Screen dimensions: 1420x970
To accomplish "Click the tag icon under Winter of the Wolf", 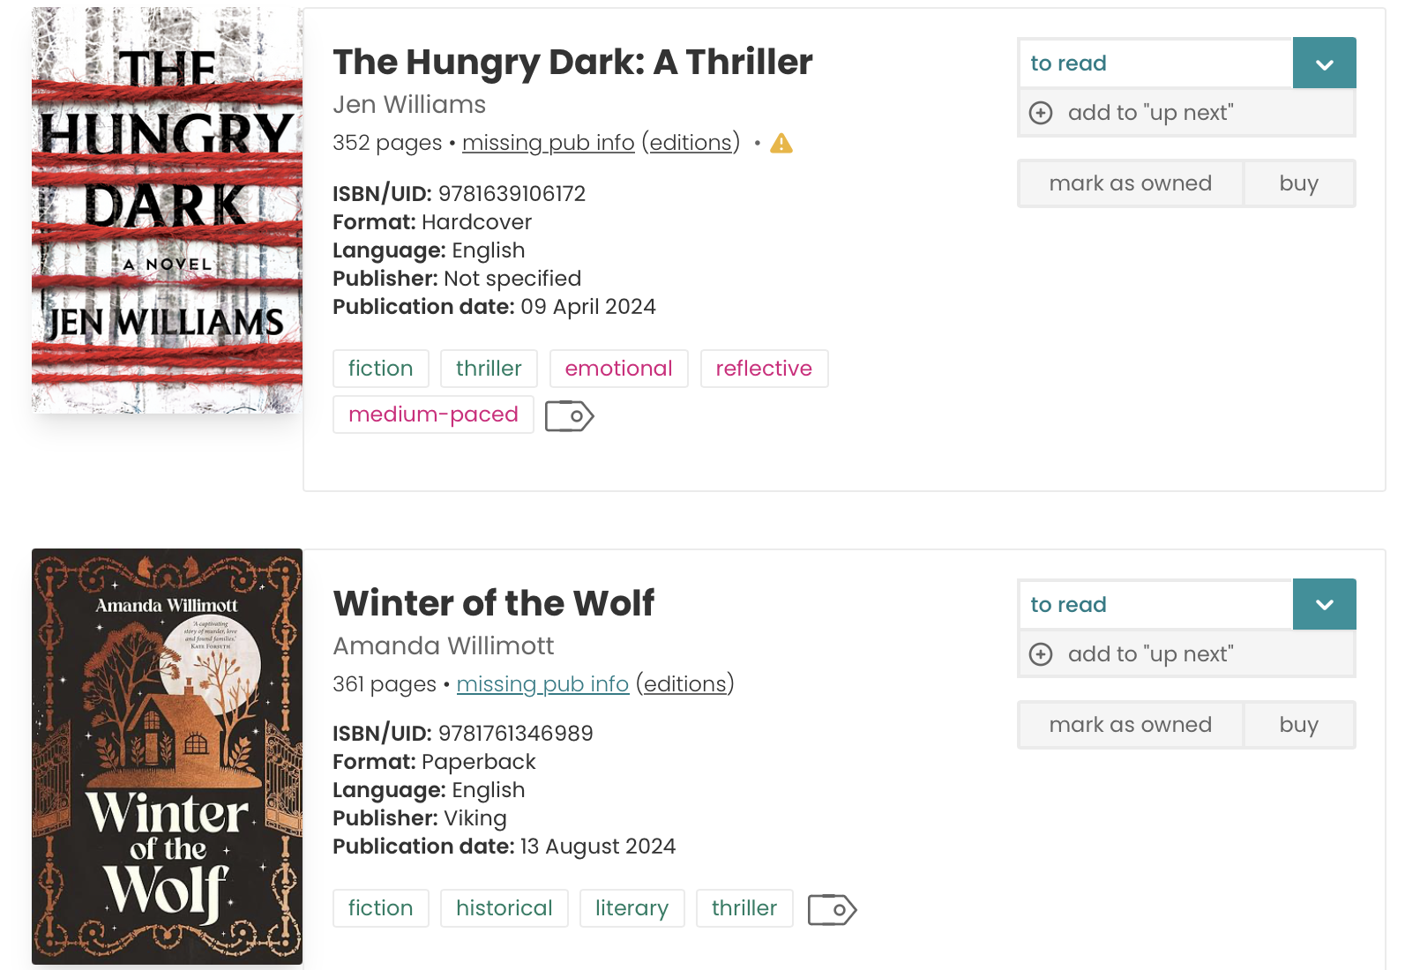I will point(832,910).
